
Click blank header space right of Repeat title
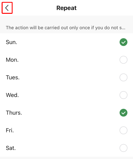pyautogui.click(x=104, y=8)
